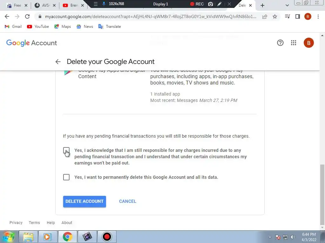Click the scrollbar up arrow

tap(322, 35)
